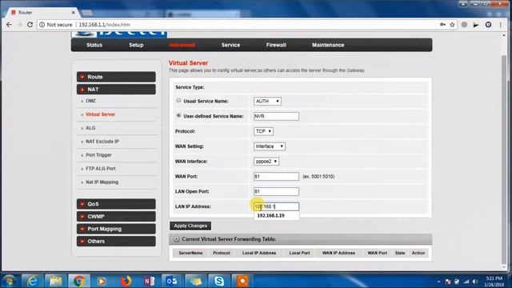Open the ALG sidebar link

tap(90, 128)
